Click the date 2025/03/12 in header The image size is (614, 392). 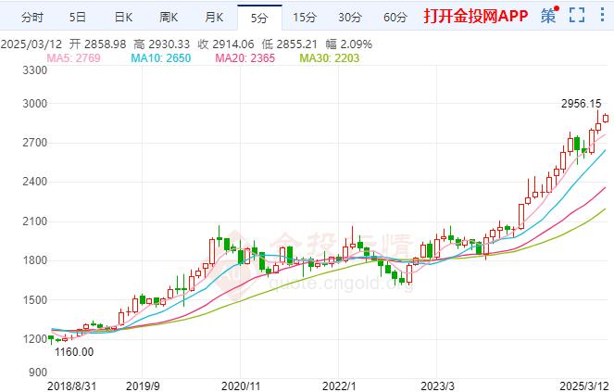31,44
